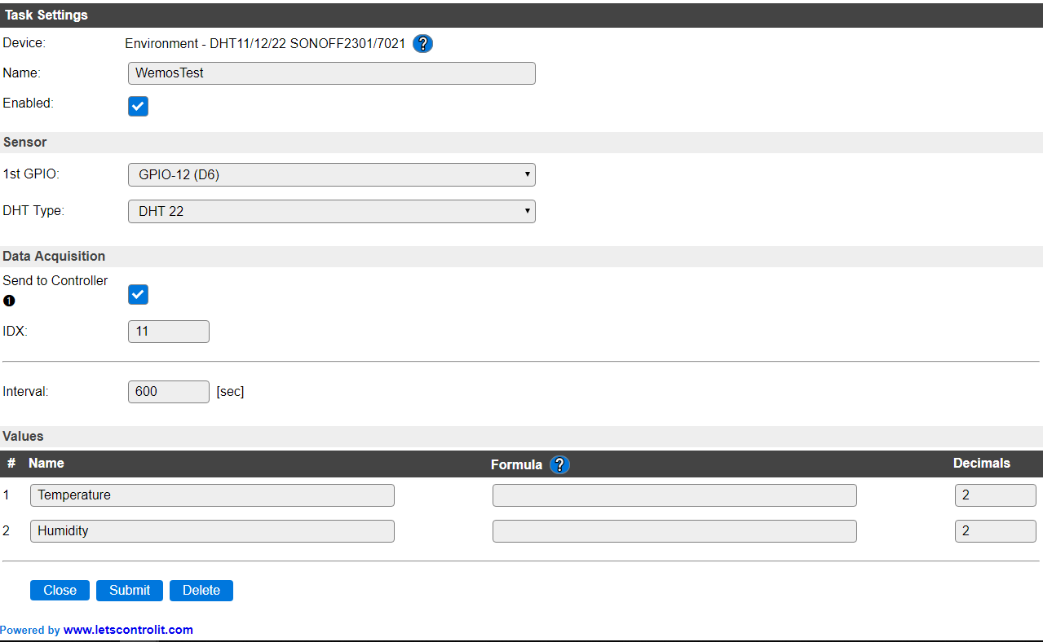Edit the Decimals field for Humidity
Image resolution: width=1043 pixels, height=642 pixels.
pos(995,531)
